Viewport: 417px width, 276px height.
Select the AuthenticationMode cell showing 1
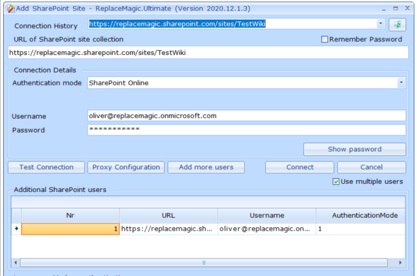[360, 229]
